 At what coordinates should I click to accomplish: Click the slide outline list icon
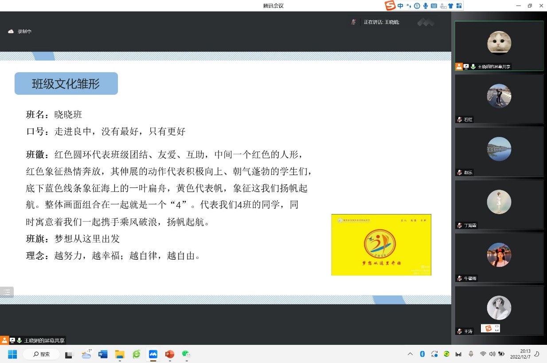click(x=7, y=292)
